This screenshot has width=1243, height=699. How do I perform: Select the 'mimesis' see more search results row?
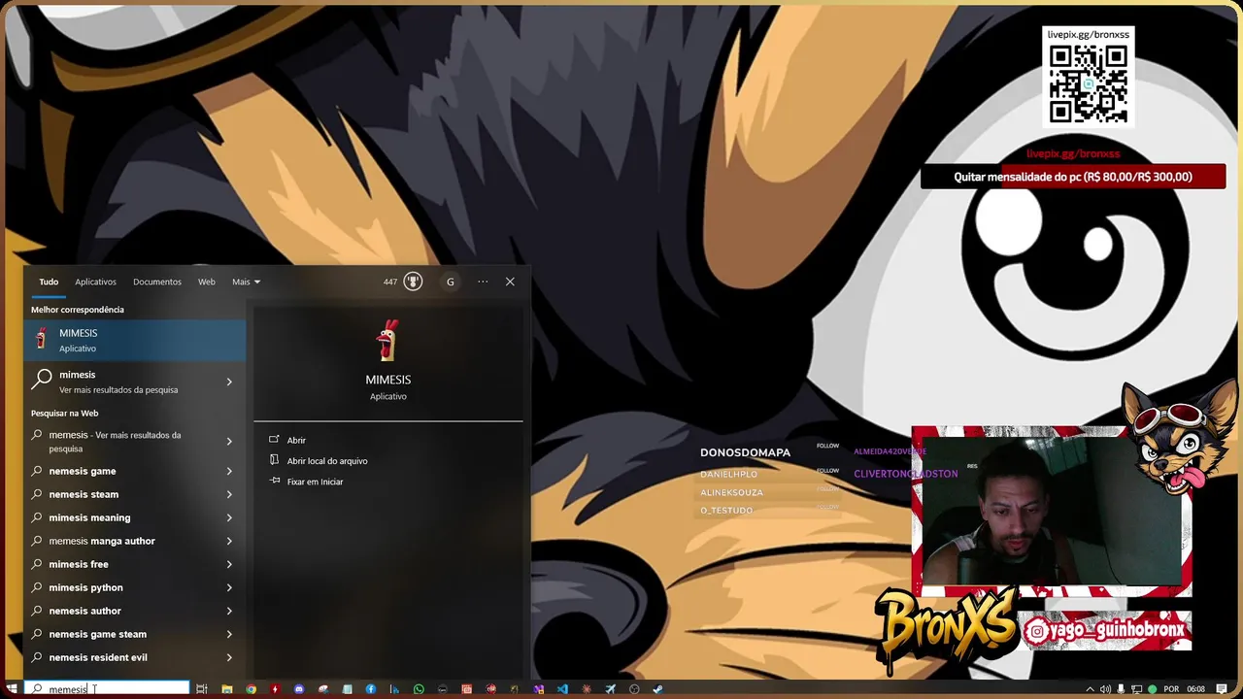coord(135,382)
